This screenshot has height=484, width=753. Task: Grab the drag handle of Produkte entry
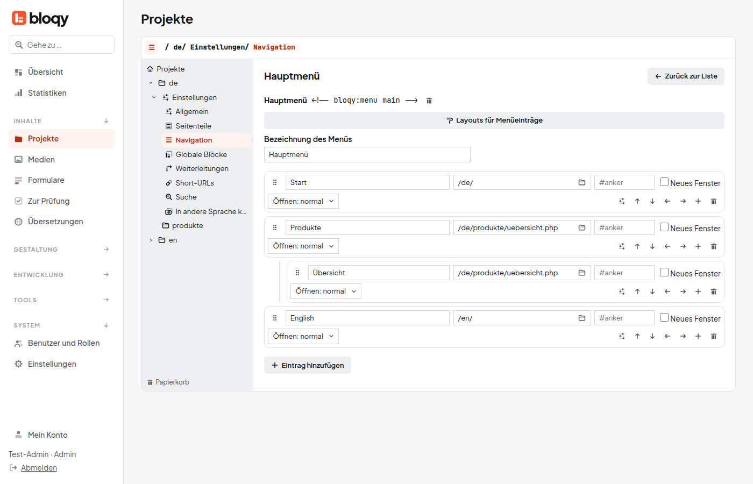pos(275,227)
